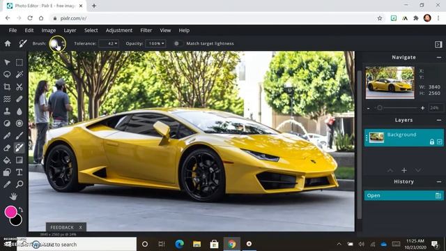Move layer up with arrow

tap(390, 170)
